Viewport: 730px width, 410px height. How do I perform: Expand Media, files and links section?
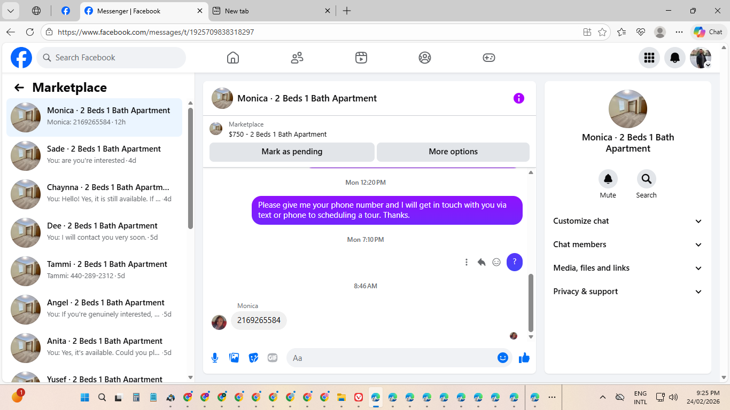(628, 268)
